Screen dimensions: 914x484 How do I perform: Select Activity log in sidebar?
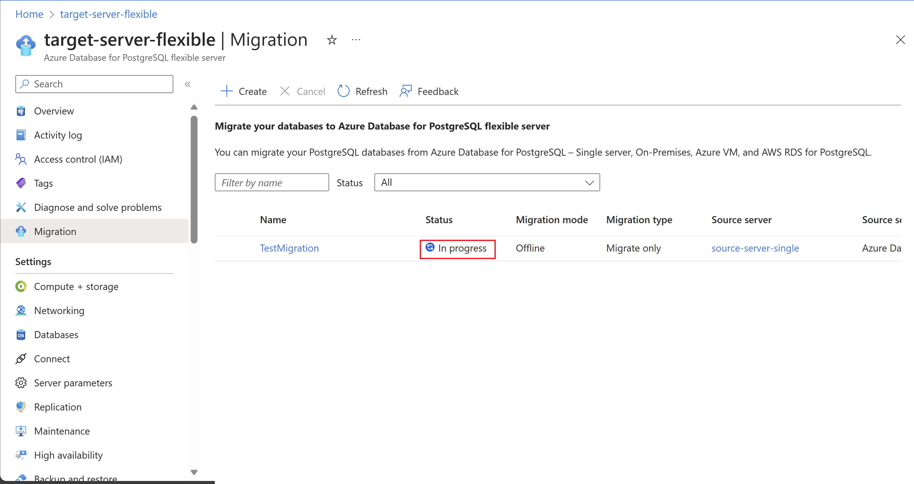click(58, 135)
